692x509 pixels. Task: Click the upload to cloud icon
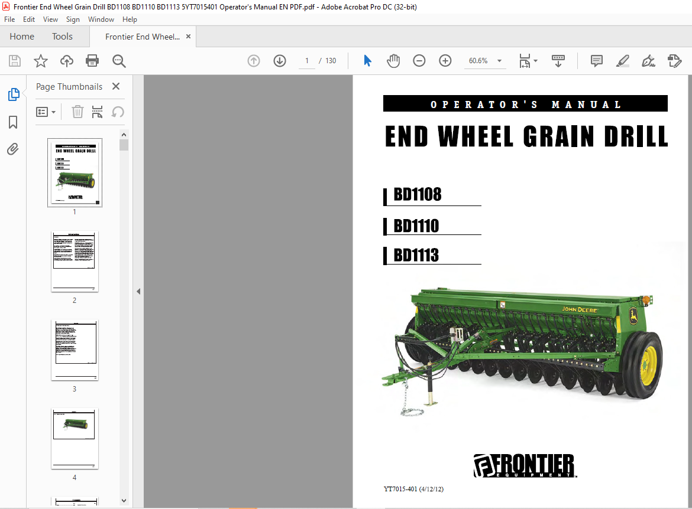point(67,61)
